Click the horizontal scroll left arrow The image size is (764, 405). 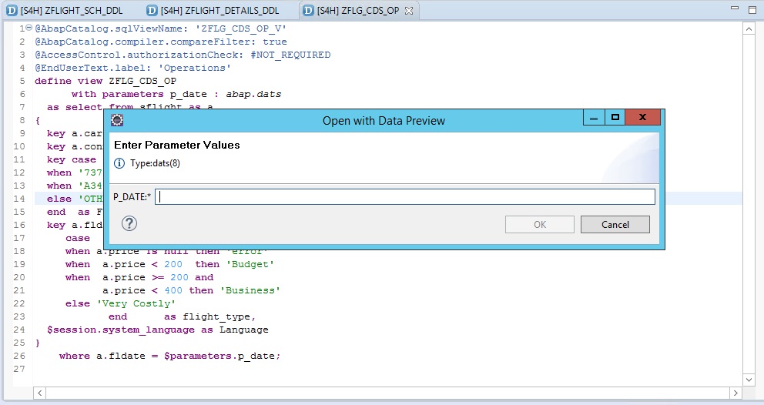pyautogui.click(x=40, y=393)
